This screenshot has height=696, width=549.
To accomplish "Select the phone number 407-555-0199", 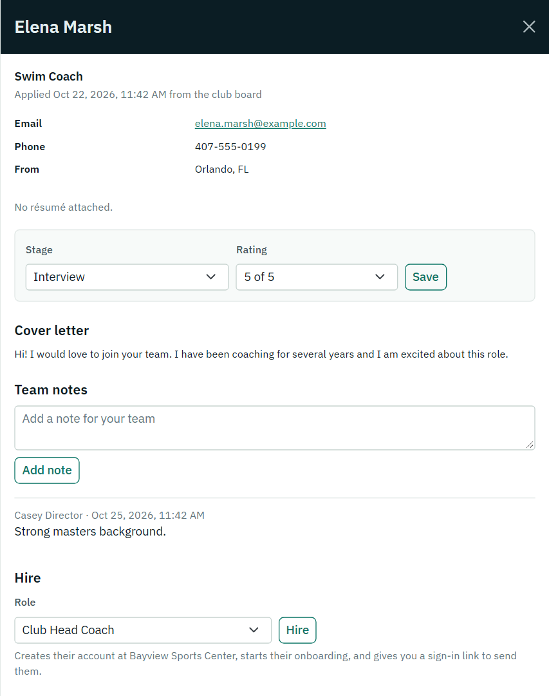I will tap(230, 146).
